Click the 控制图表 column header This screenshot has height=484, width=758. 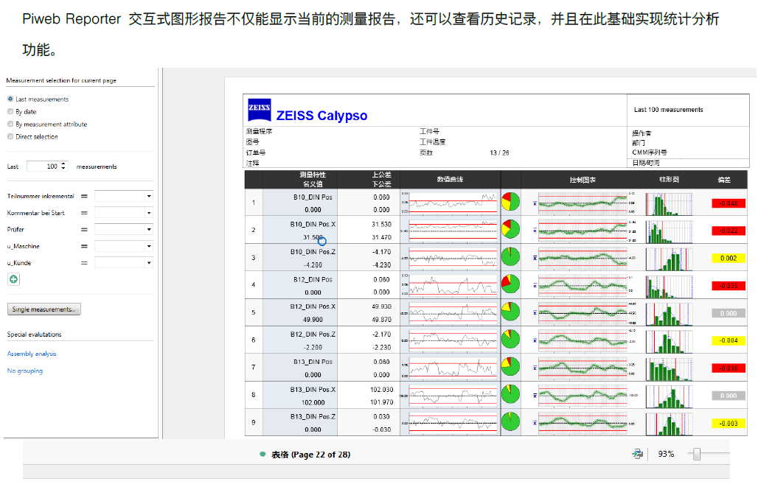pos(583,180)
